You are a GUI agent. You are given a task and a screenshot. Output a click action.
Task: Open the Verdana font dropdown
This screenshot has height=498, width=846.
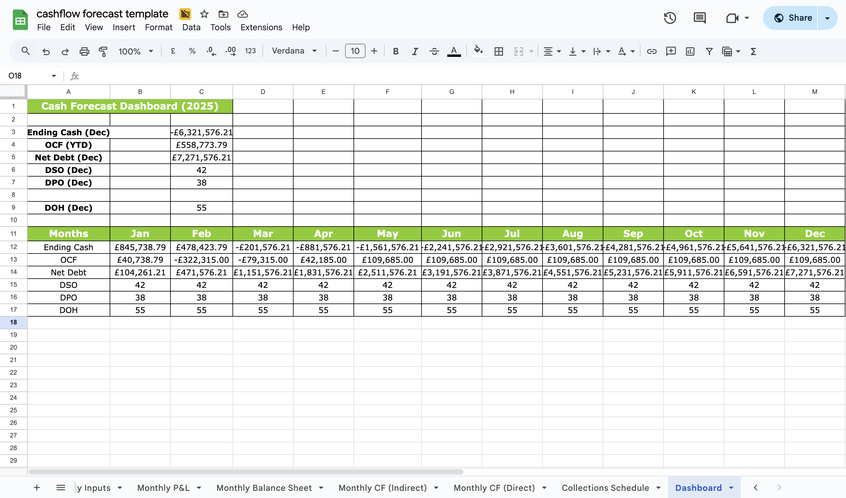(x=294, y=51)
